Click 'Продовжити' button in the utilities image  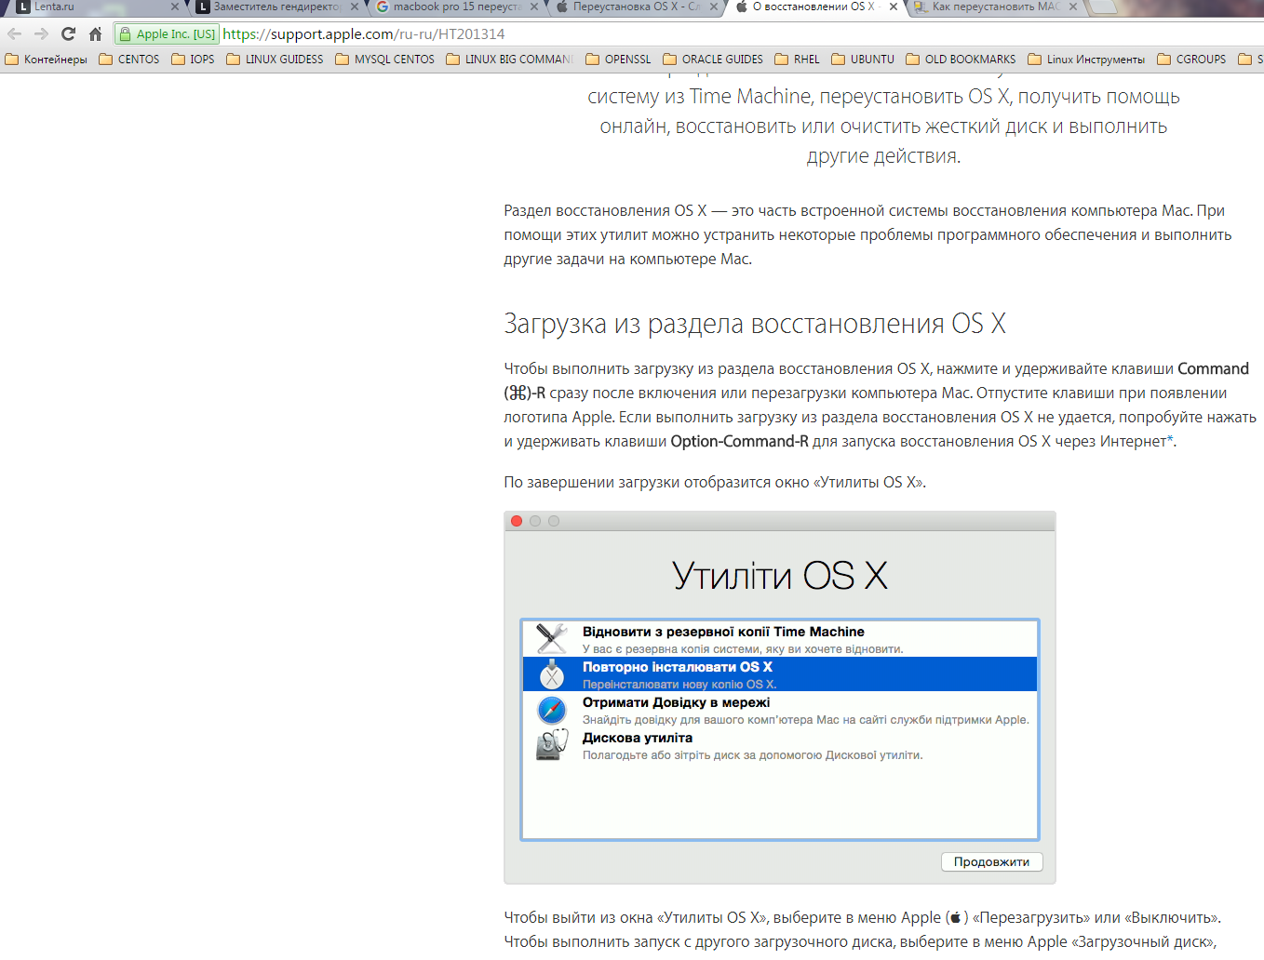991,862
